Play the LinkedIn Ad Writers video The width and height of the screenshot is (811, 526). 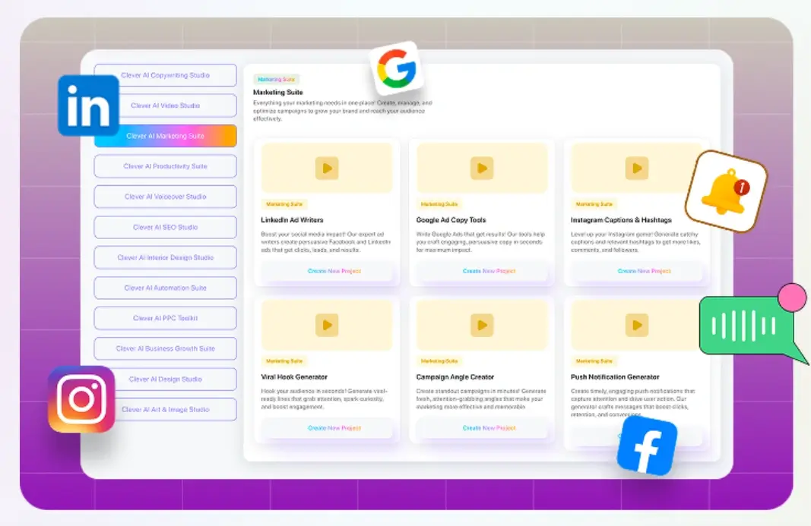point(327,169)
